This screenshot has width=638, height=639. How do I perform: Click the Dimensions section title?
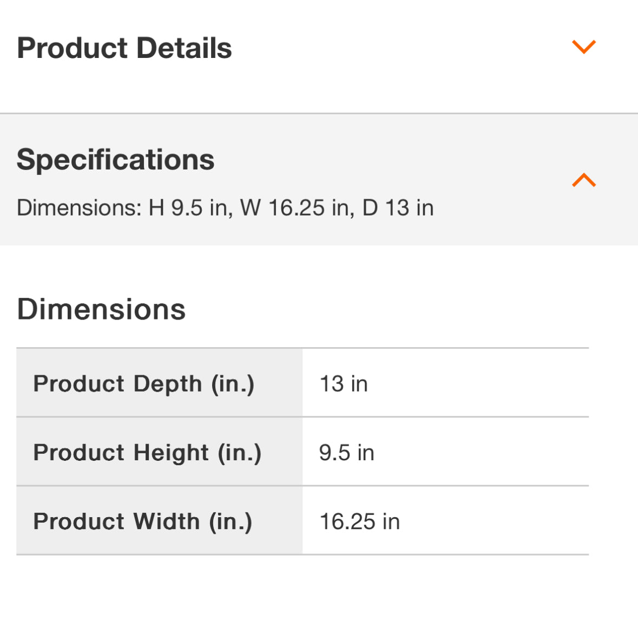[x=101, y=309]
